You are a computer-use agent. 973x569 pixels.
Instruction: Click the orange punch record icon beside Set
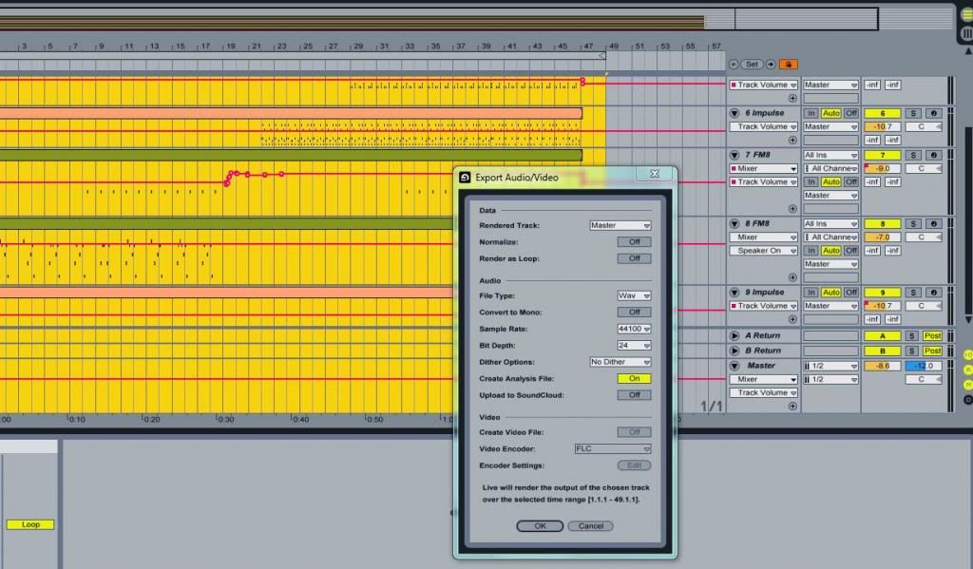(787, 64)
